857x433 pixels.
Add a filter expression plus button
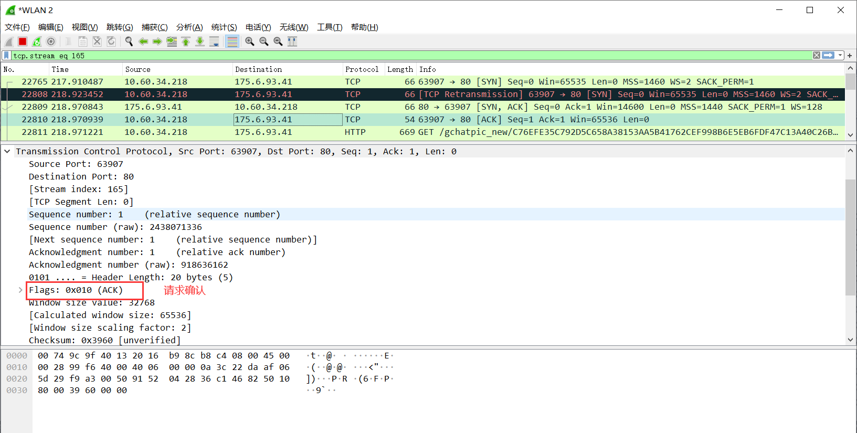click(850, 55)
